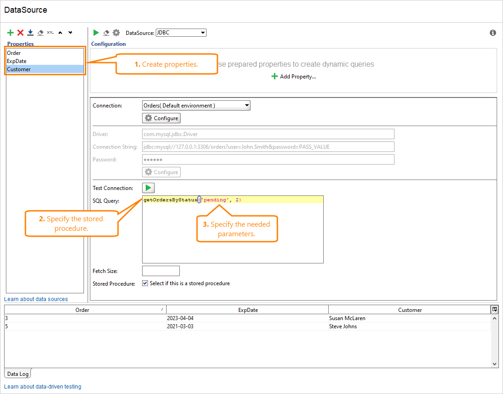Select ExpDate in Properties list
Screen dimensions: 503x394
point(45,61)
